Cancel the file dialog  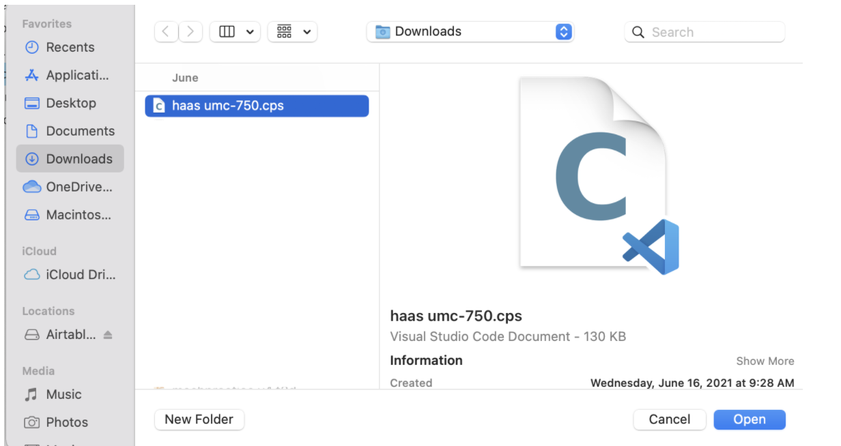click(669, 419)
